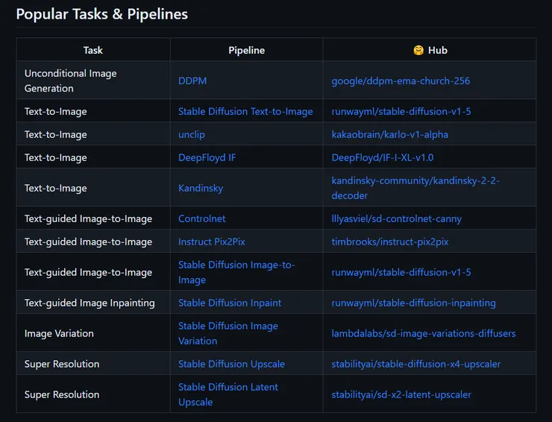Click the hugging face emoji in Hub header
This screenshot has width=552, height=422.
pyautogui.click(x=418, y=50)
